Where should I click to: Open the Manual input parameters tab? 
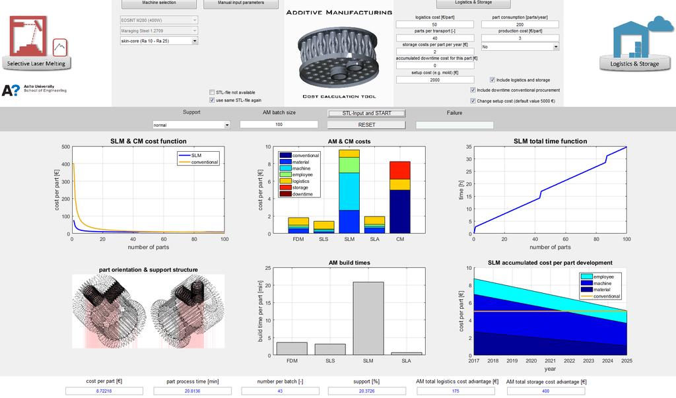tap(240, 3)
